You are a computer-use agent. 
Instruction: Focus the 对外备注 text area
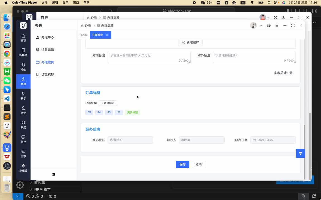coord(254,57)
